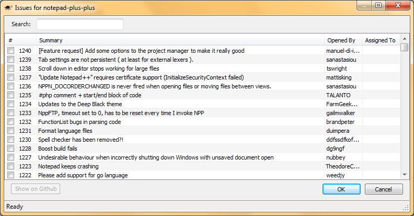Click the Show on Github button
Viewport: 414px width, 216px height.
point(36,189)
